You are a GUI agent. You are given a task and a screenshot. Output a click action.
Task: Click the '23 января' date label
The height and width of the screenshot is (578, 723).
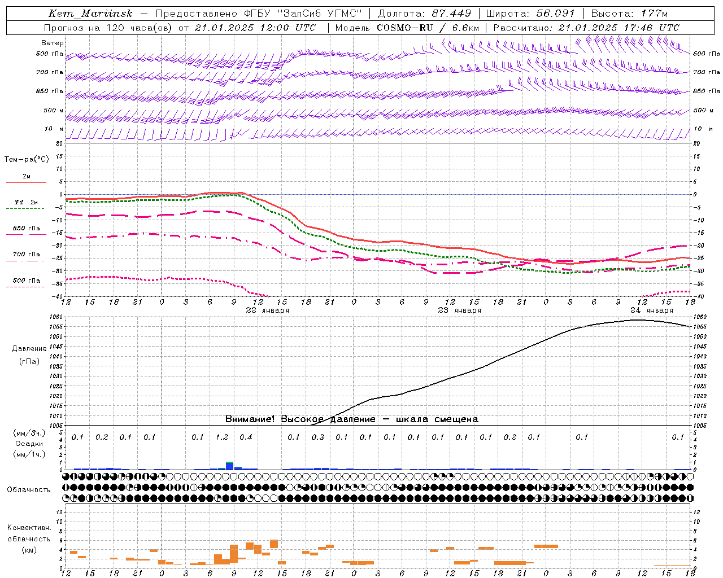[460, 310]
